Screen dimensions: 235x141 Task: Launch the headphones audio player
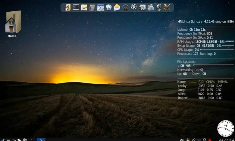(x=125, y=7)
